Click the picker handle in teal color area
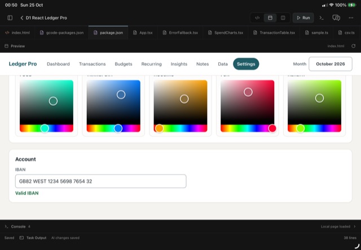This screenshot has width=361, height=250. [53, 101]
